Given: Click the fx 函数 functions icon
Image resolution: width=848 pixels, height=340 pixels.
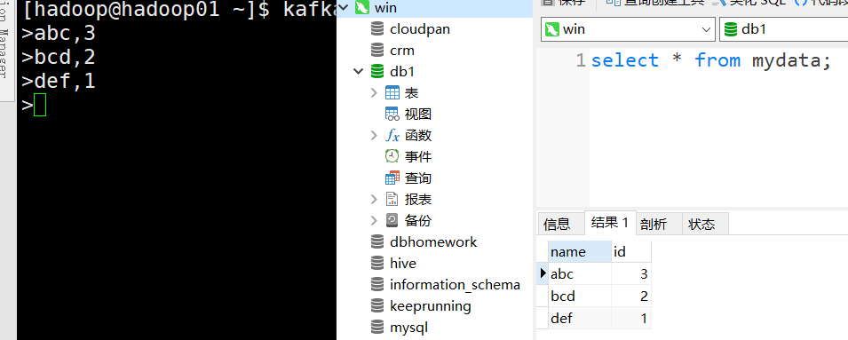Looking at the screenshot, I should click(x=392, y=135).
